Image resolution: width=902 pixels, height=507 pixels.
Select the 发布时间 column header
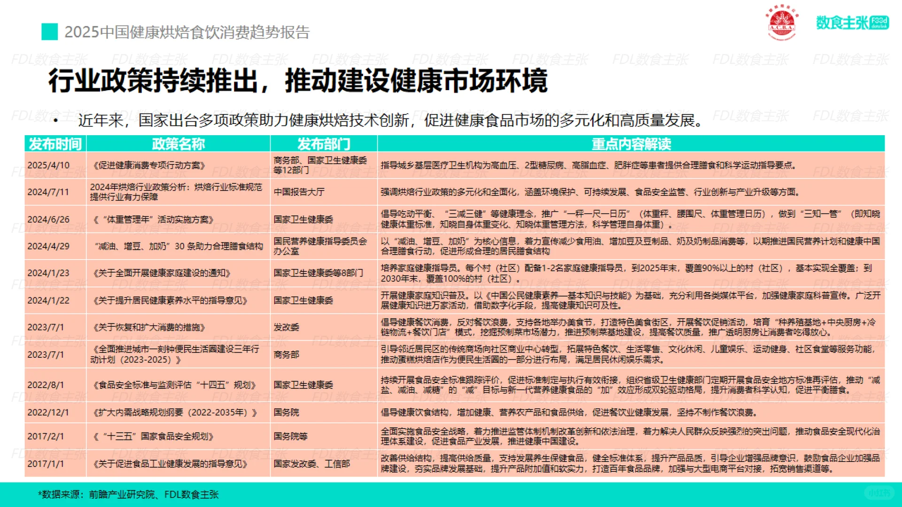pos(55,144)
